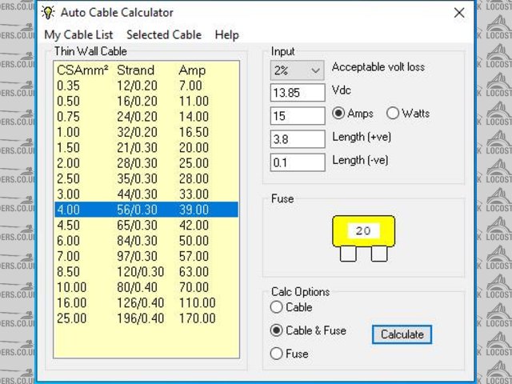
Task: Click the light bulb app icon in title bar
Action: point(48,13)
